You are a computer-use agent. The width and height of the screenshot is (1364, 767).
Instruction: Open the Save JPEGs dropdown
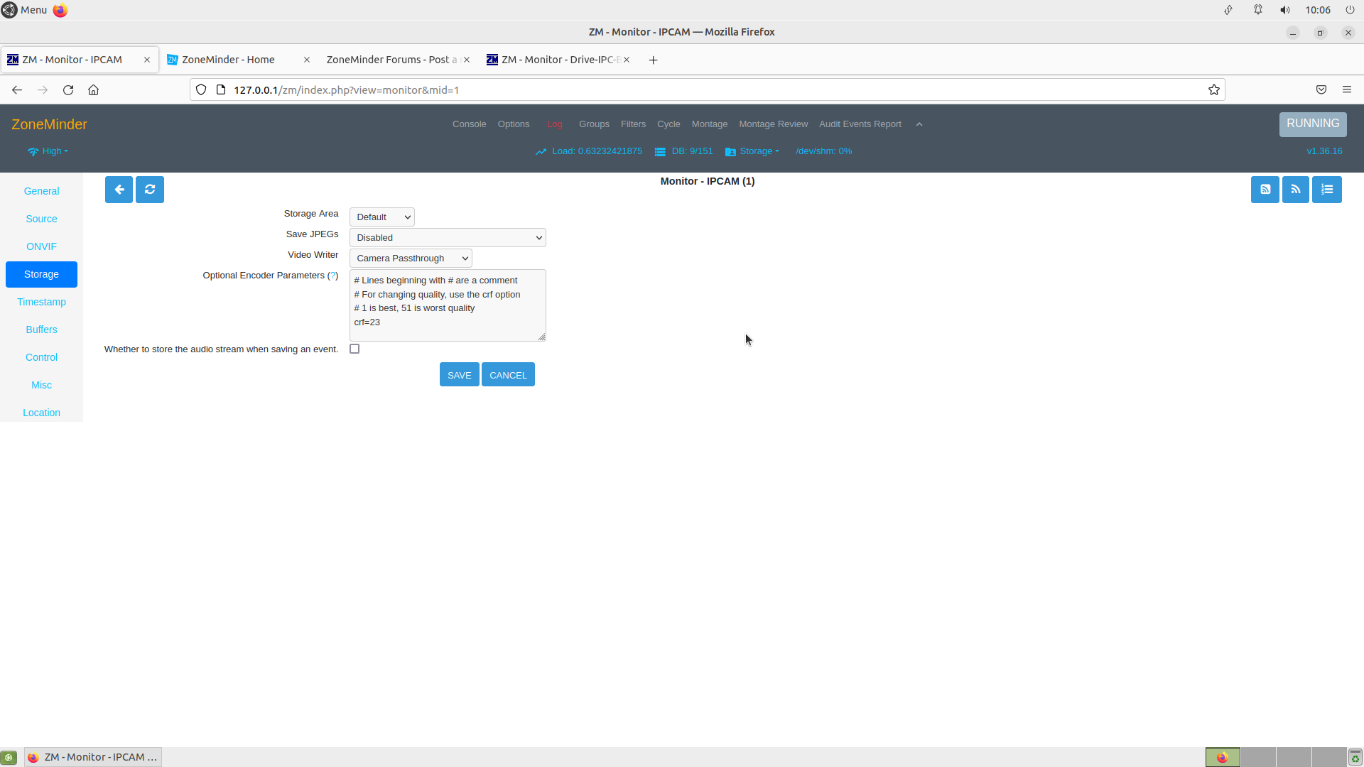[448, 237]
